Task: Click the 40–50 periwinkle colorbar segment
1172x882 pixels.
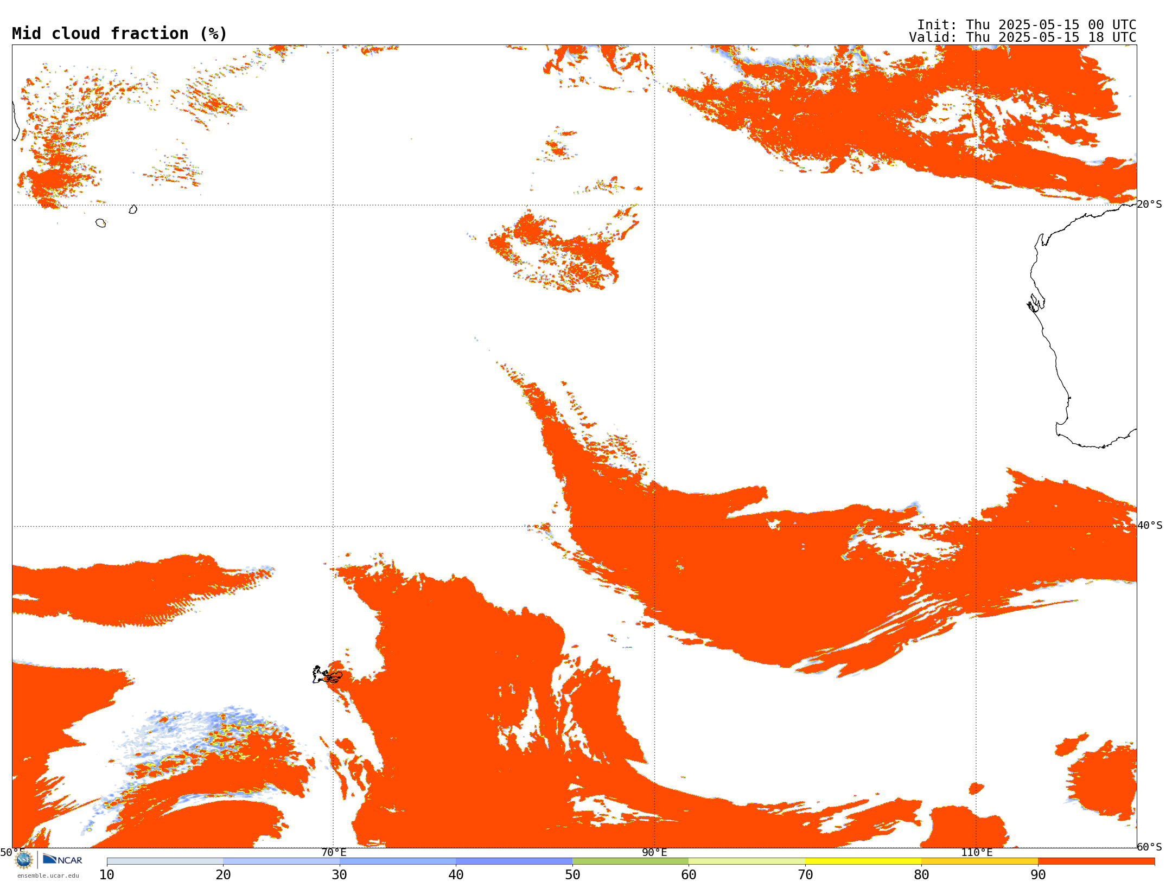Action: click(514, 861)
